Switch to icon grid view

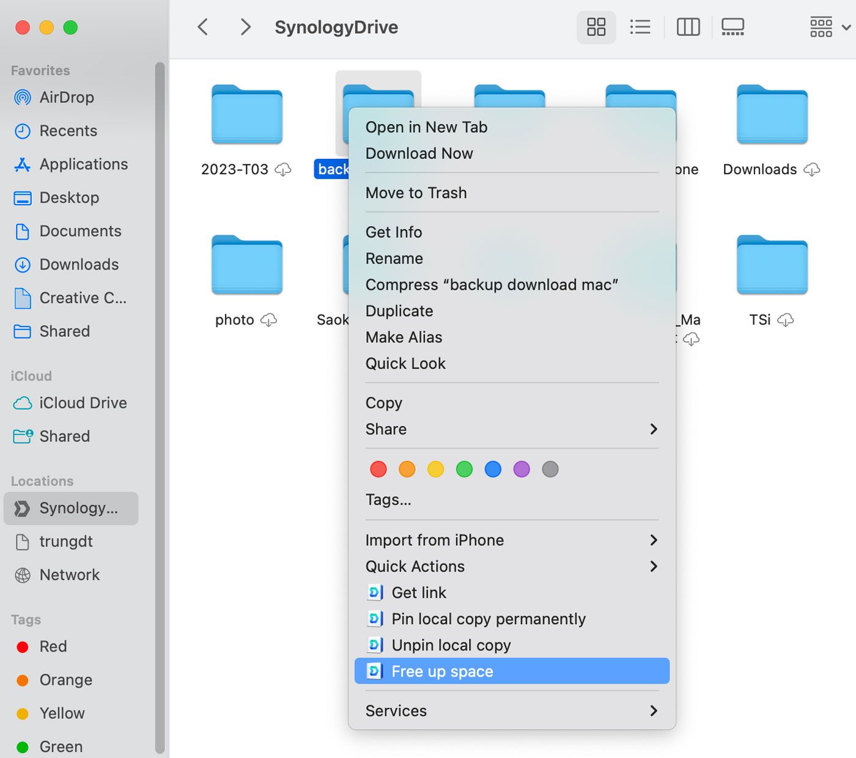coord(596,27)
